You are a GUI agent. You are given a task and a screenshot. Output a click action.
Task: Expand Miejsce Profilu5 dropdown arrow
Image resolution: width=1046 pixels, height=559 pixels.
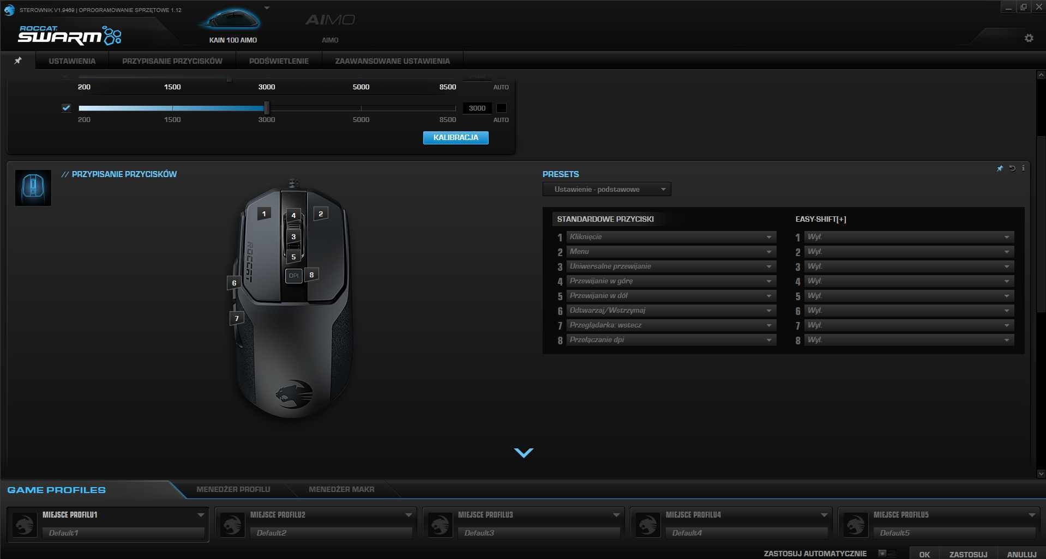click(x=1032, y=515)
